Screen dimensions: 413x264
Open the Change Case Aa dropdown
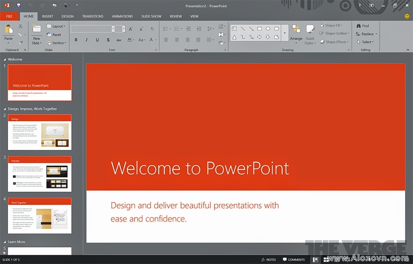coord(142,40)
